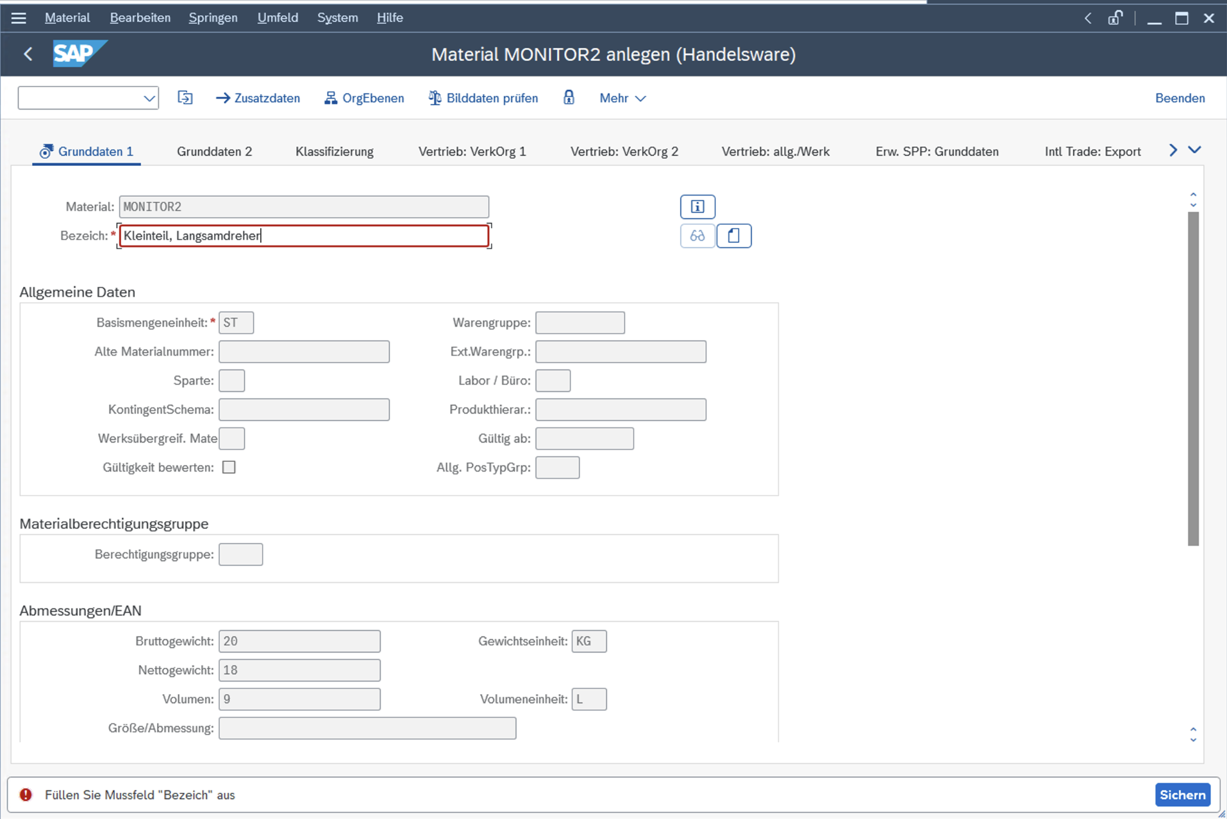The image size is (1227, 819).
Task: Click the SAP logo
Action: pyautogui.click(x=79, y=54)
